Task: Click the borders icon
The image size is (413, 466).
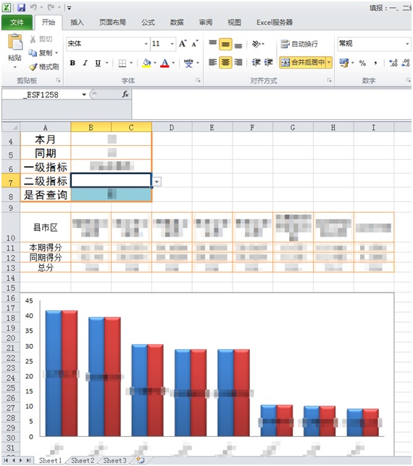Action: pos(122,63)
